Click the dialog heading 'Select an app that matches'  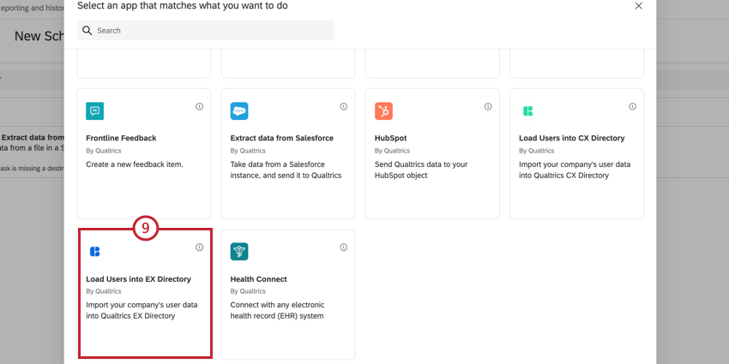[x=182, y=6]
